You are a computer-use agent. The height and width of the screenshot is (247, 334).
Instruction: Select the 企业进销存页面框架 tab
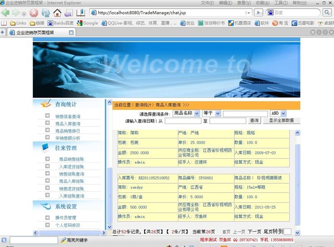[41, 32]
